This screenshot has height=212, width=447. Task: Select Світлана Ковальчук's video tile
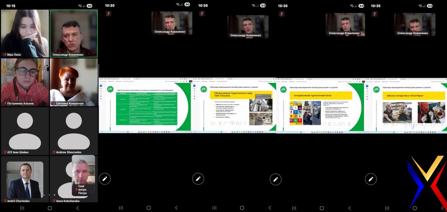pyautogui.click(x=74, y=82)
